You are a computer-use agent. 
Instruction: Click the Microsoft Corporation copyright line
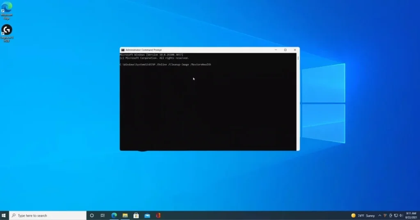coord(154,58)
